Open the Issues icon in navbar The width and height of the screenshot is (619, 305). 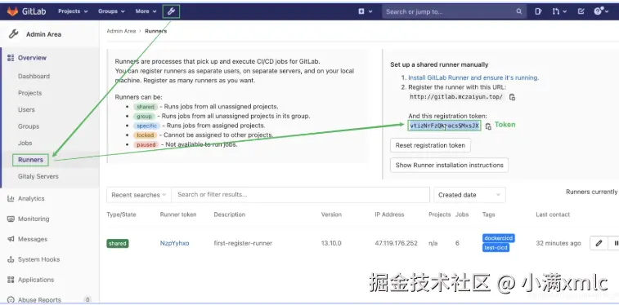coord(538,11)
